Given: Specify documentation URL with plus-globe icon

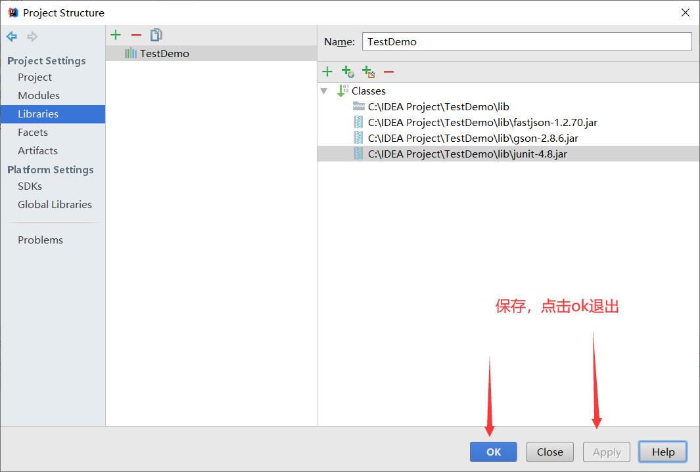Looking at the screenshot, I should pyautogui.click(x=348, y=72).
